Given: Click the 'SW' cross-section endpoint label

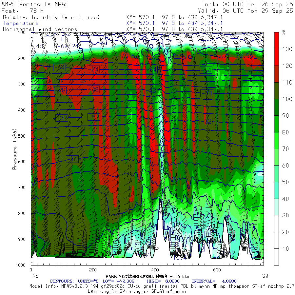Looking at the screenshot, I should (x=265, y=276).
